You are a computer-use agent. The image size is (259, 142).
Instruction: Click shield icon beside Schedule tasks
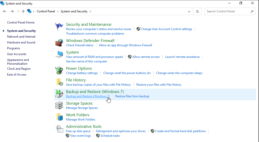coord(98,136)
